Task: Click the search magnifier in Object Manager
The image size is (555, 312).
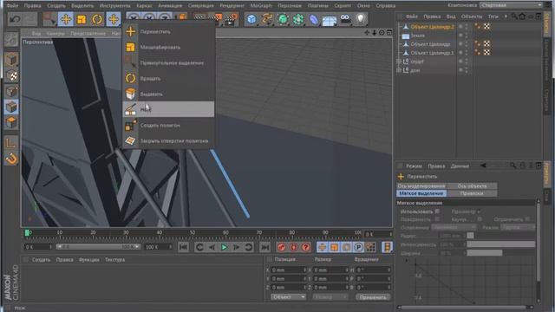Action: [x=514, y=16]
